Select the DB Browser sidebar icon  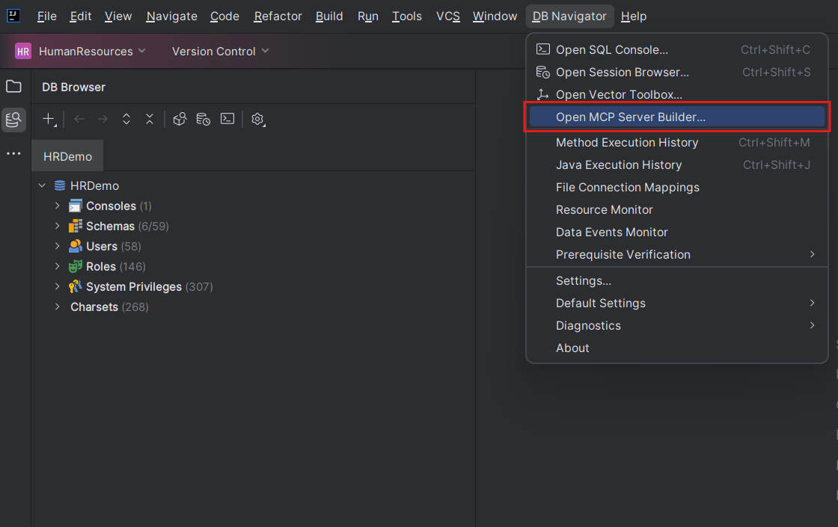[x=13, y=119]
